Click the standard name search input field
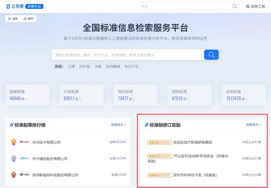This screenshot has height=188, width=271. [x=128, y=55]
